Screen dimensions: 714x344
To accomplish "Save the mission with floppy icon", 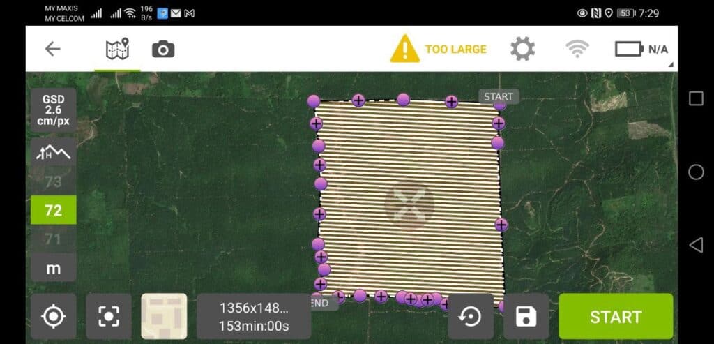I will 526,316.
